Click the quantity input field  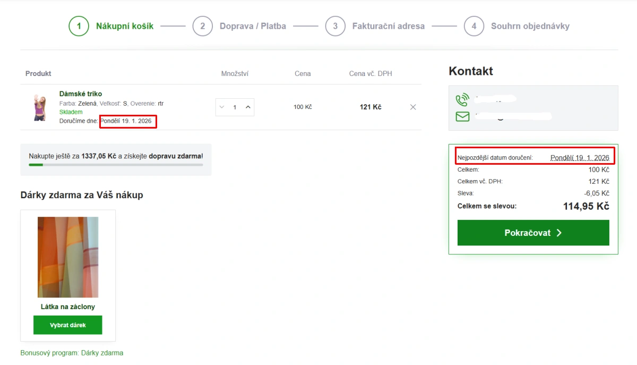[235, 107]
